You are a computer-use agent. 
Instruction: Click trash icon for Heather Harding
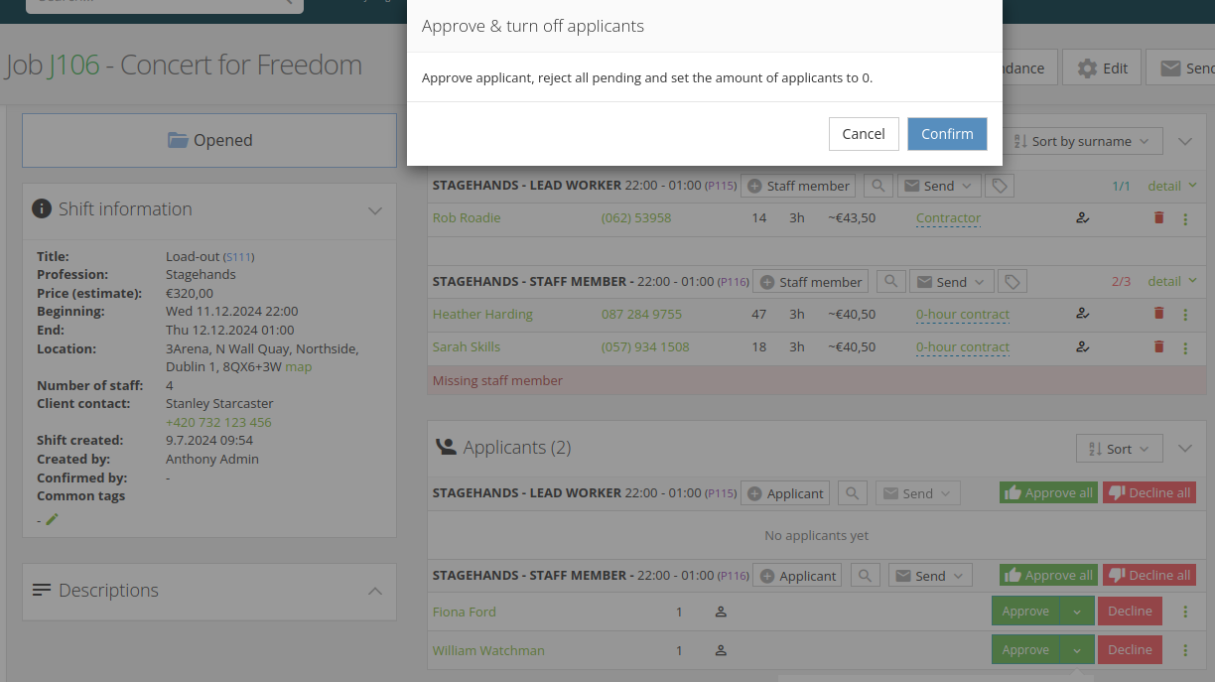tap(1158, 314)
